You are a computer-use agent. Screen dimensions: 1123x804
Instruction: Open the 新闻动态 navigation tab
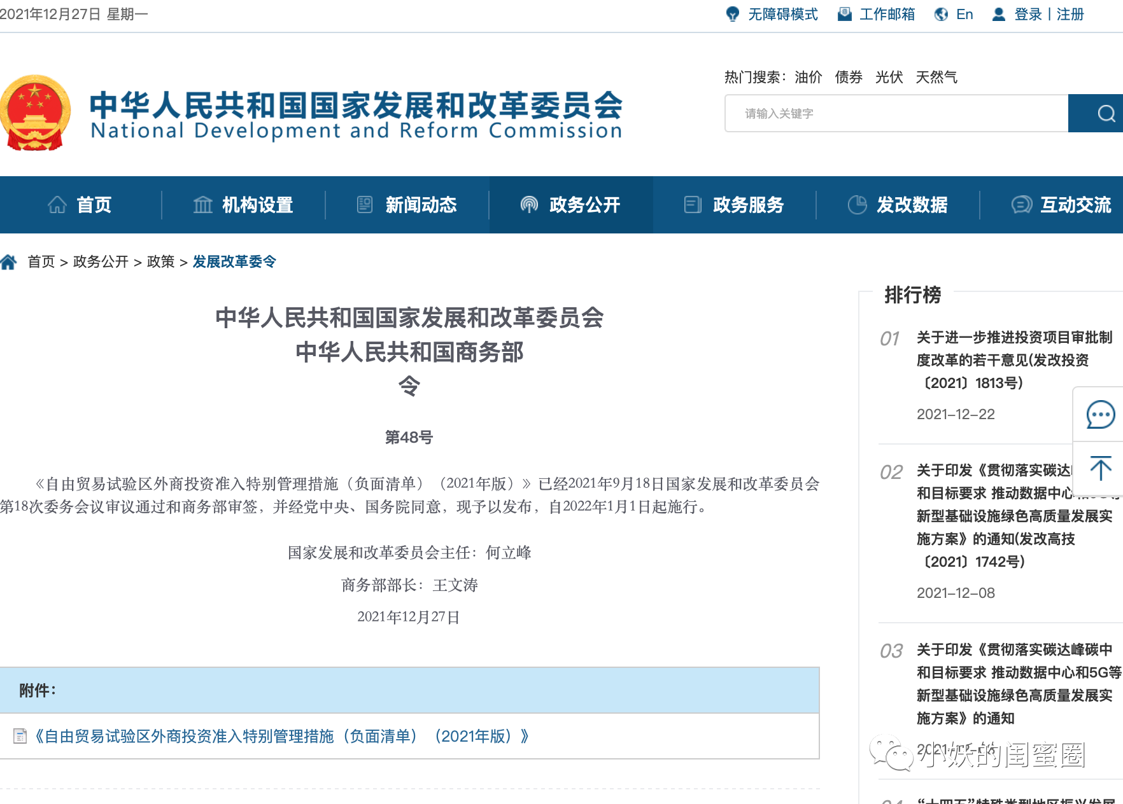(407, 205)
